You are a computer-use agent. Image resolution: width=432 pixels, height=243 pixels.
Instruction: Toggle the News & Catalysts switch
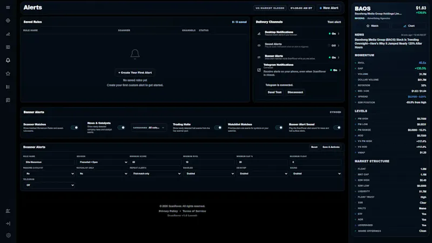pyautogui.click(x=121, y=127)
